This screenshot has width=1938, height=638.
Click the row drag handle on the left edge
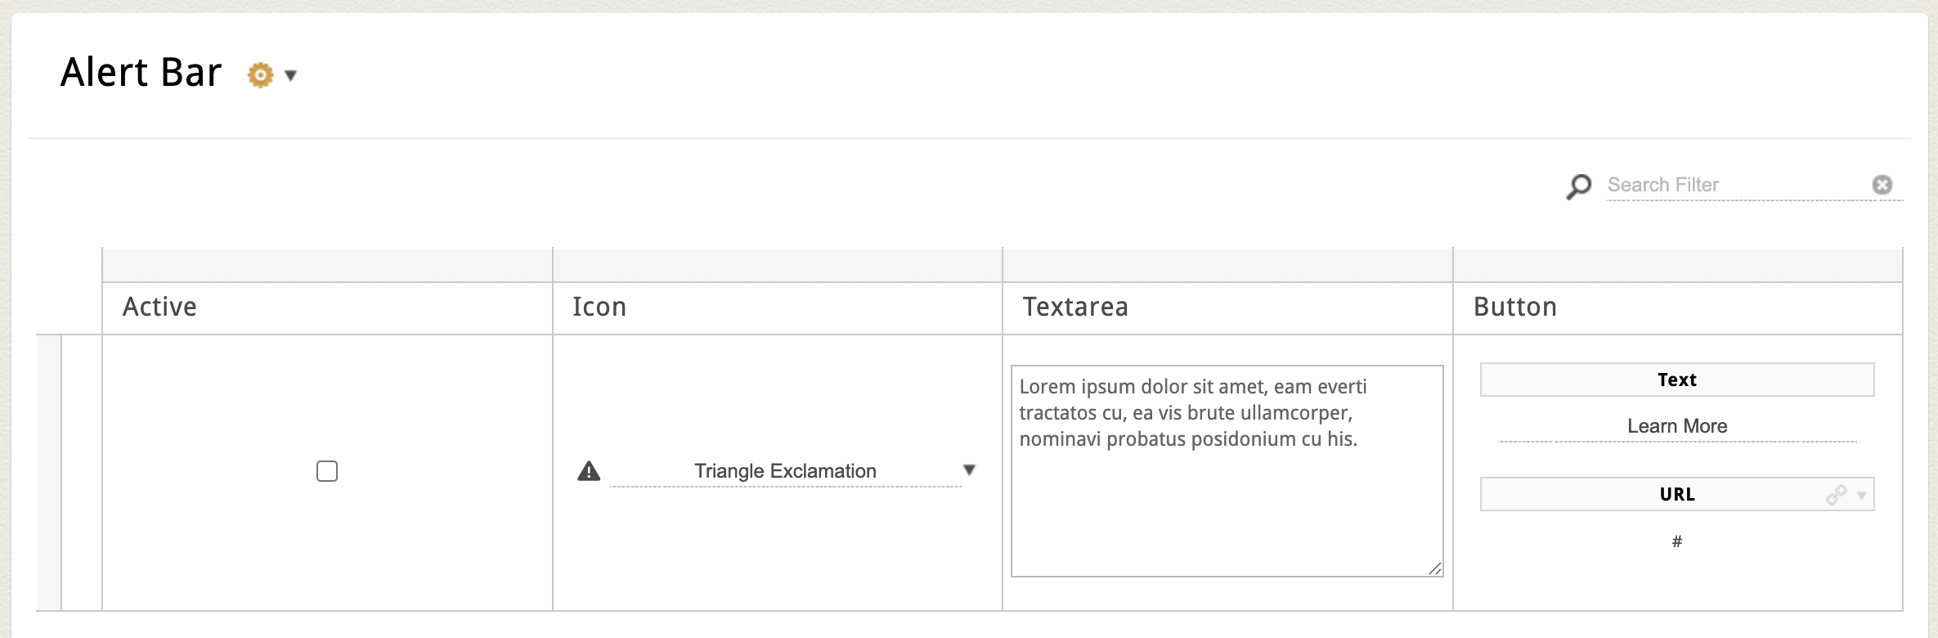(49, 473)
